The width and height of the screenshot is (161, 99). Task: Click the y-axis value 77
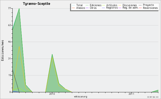click(9, 8)
